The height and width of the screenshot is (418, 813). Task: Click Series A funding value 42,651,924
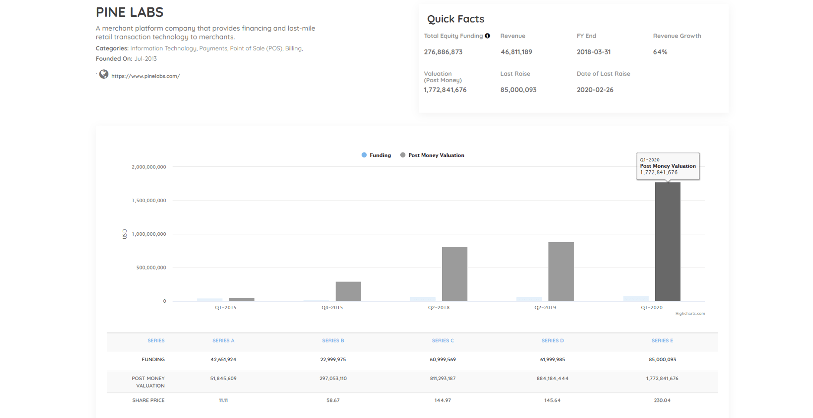(x=223, y=360)
